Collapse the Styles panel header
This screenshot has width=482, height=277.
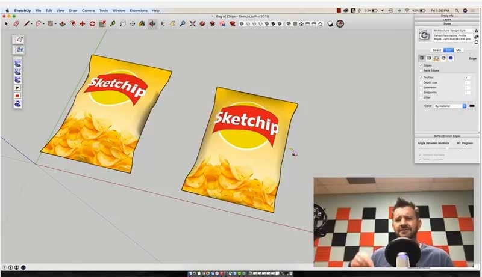pyautogui.click(x=446, y=23)
